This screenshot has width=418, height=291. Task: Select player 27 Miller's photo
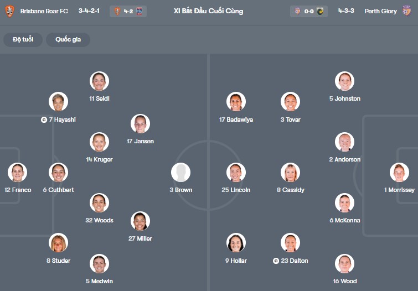(140, 221)
